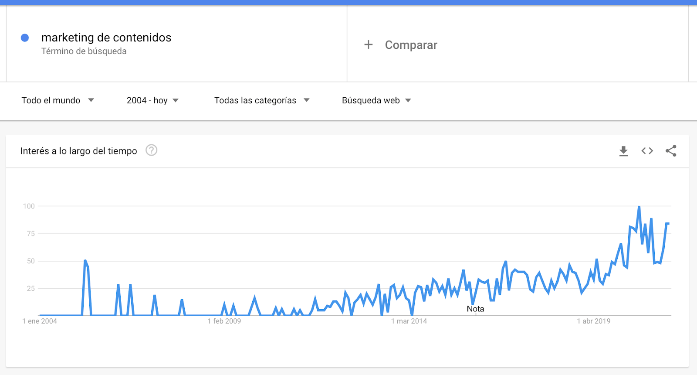
Task: Download the interest over time chart data
Action: pos(623,151)
